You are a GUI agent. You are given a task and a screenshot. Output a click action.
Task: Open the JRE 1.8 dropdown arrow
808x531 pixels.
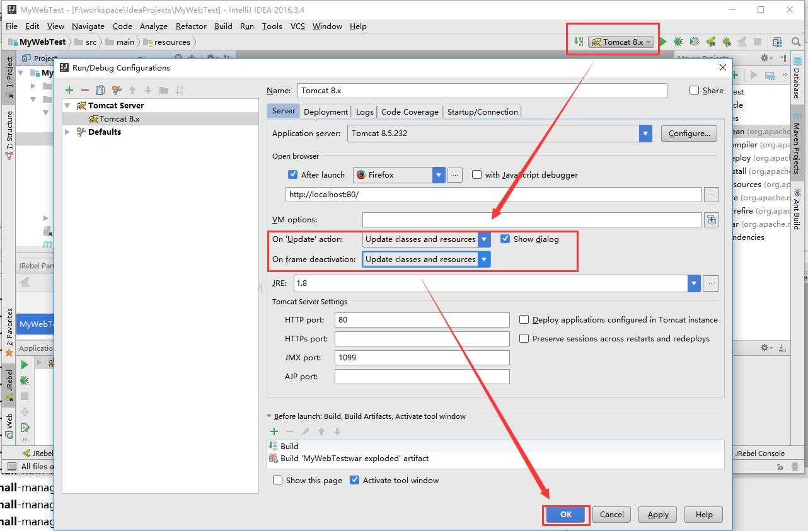point(694,283)
